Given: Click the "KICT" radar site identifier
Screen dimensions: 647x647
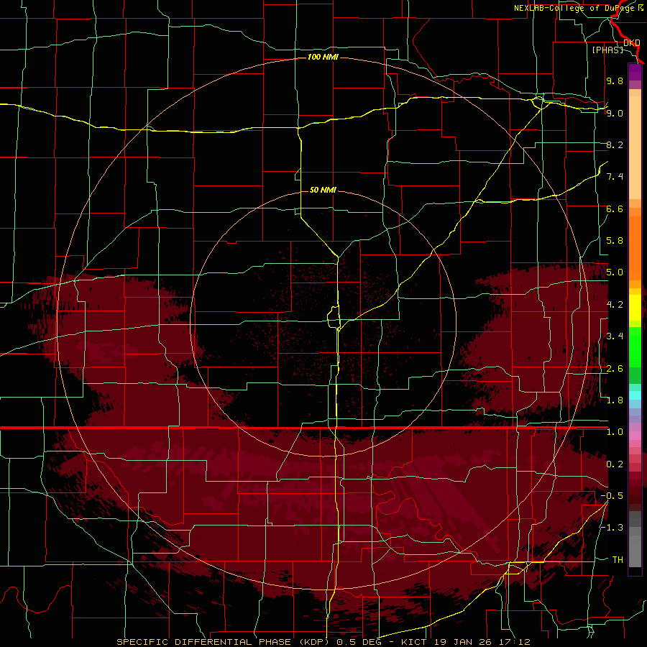Looking at the screenshot, I should click(414, 642).
